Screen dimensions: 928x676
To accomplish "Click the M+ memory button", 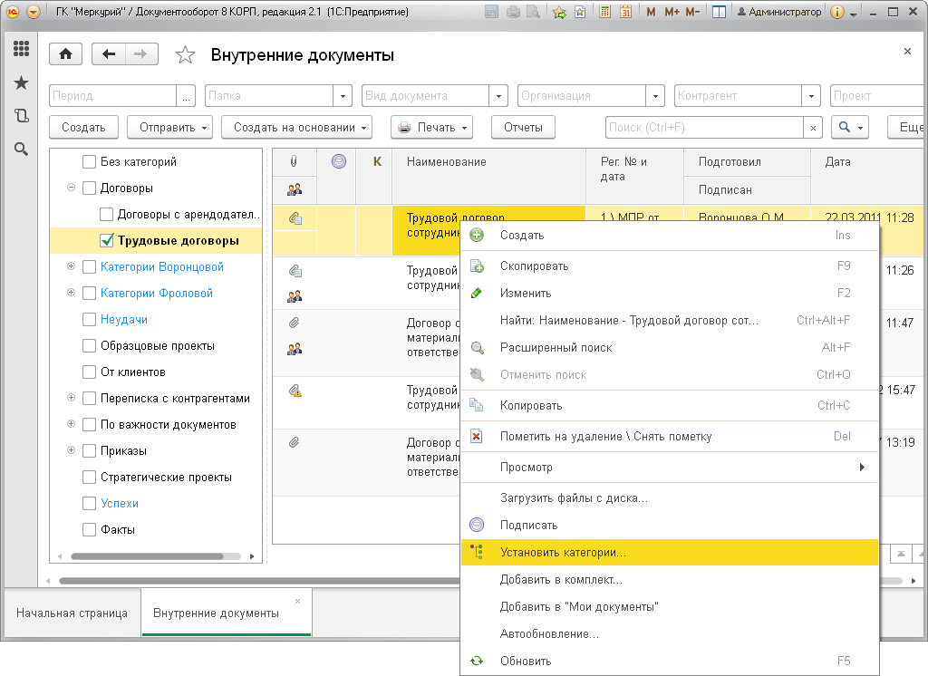I will [672, 11].
